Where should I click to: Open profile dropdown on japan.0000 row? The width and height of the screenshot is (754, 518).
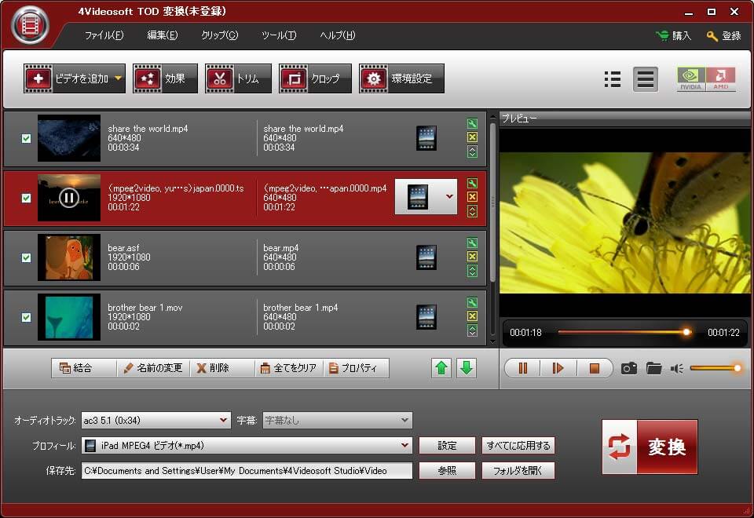(x=449, y=196)
